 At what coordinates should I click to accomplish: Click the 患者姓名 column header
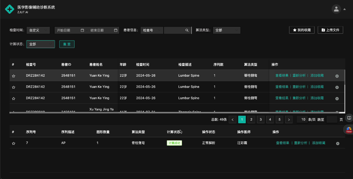tap(96, 64)
